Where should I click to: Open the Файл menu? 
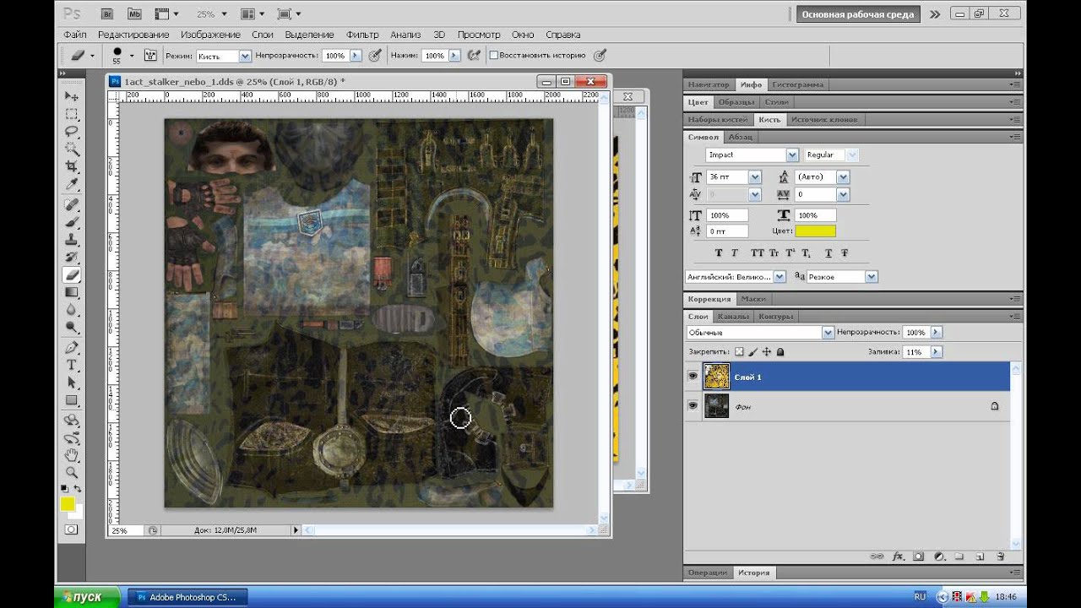click(74, 35)
